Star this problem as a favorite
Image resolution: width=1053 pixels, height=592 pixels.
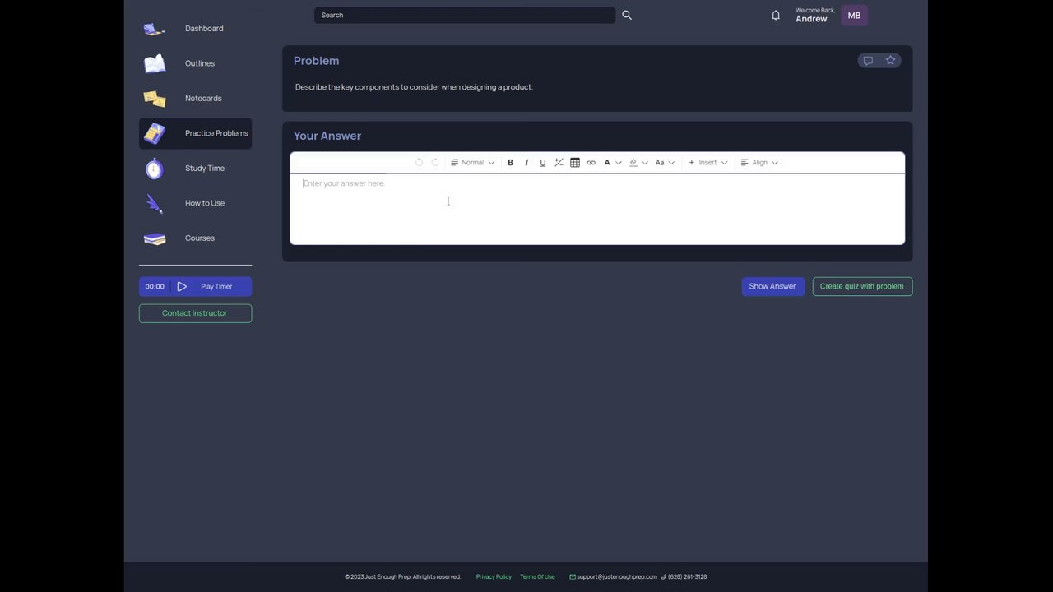click(890, 61)
